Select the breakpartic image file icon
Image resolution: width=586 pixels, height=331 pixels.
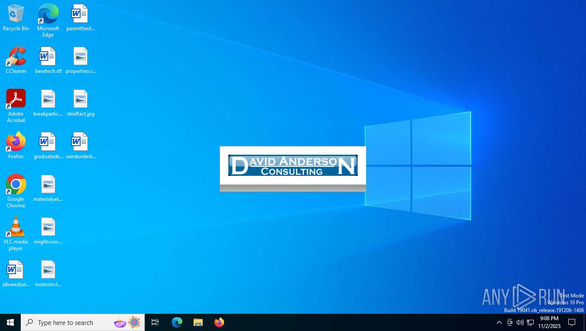(48, 103)
